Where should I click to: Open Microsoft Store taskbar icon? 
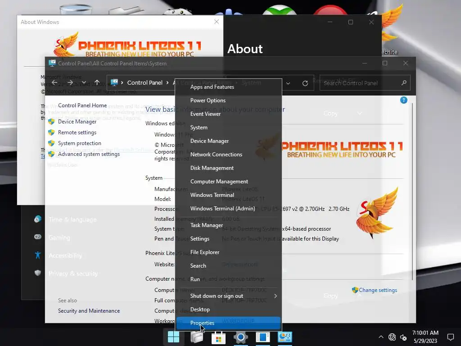coord(218,337)
